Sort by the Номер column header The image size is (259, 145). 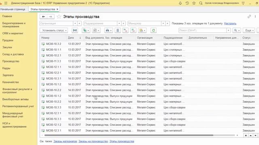coord(53,38)
